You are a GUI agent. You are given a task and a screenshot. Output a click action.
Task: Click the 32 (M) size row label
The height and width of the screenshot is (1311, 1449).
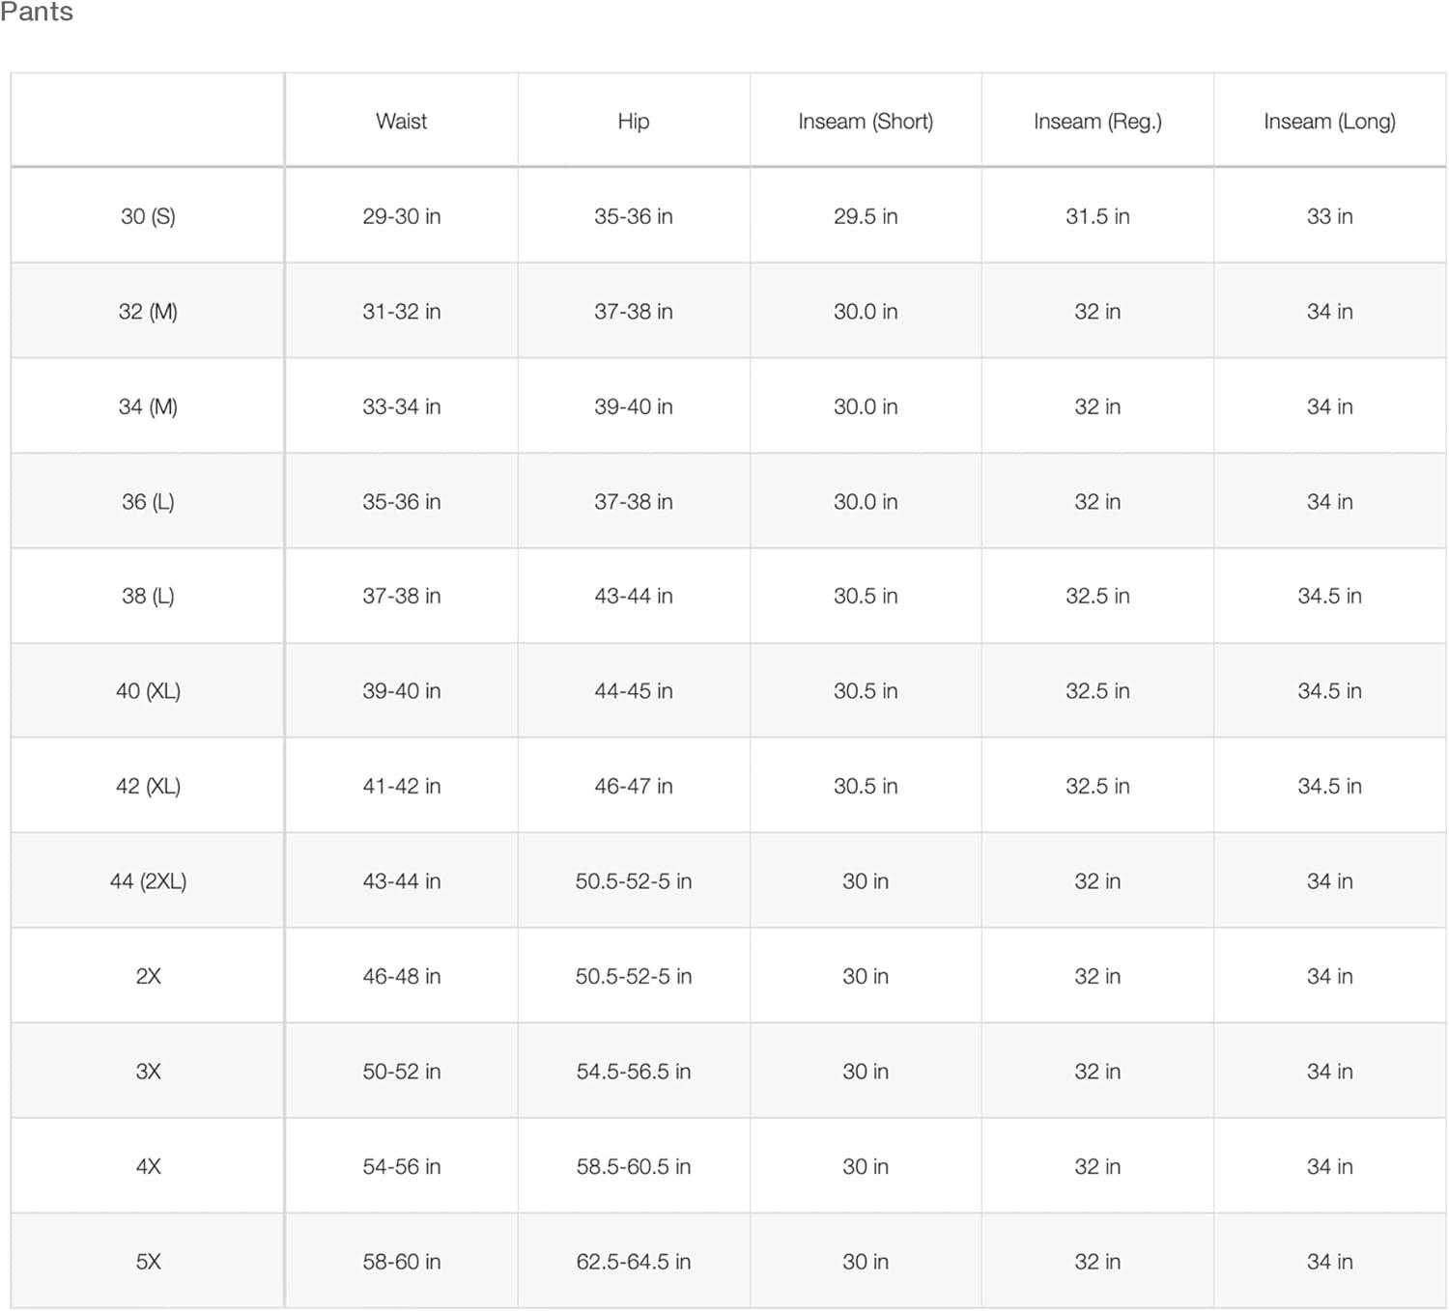[x=148, y=312]
